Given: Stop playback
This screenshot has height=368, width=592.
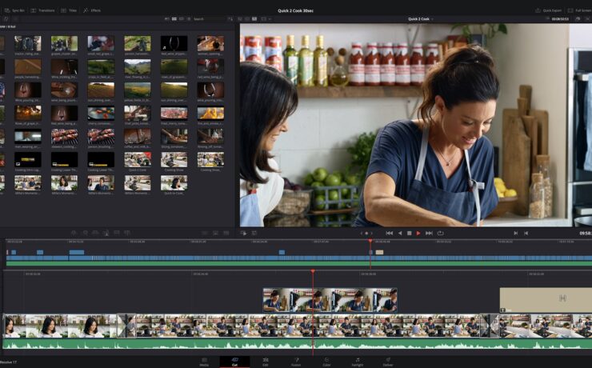Looking at the screenshot, I should tap(410, 234).
